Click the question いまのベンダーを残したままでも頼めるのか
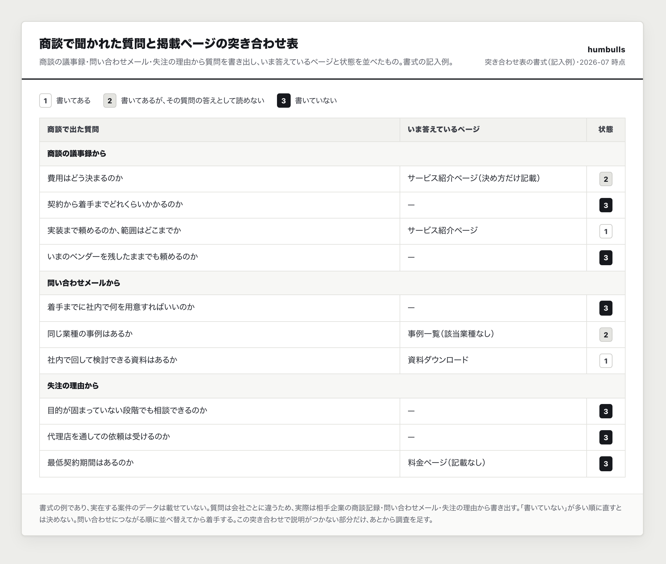 click(x=122, y=257)
